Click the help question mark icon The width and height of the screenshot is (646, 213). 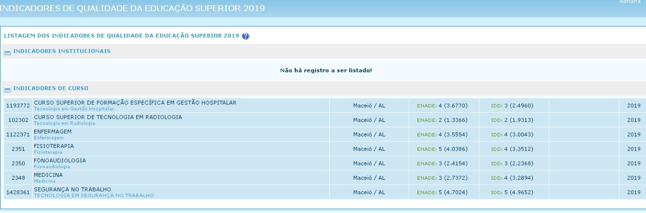point(246,36)
